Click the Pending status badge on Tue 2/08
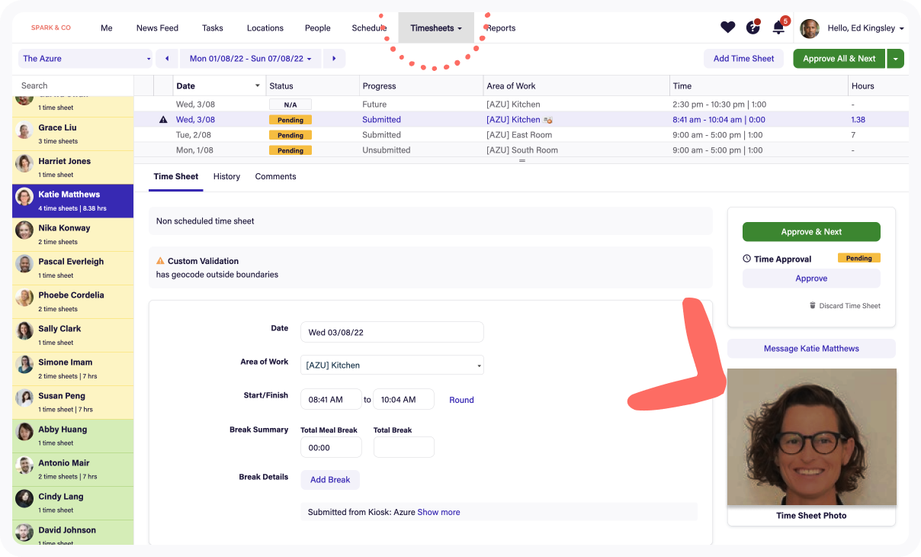Viewport: 921px width, 557px height. tap(290, 135)
